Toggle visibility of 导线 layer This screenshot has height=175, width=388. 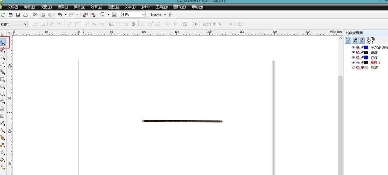click(x=353, y=58)
